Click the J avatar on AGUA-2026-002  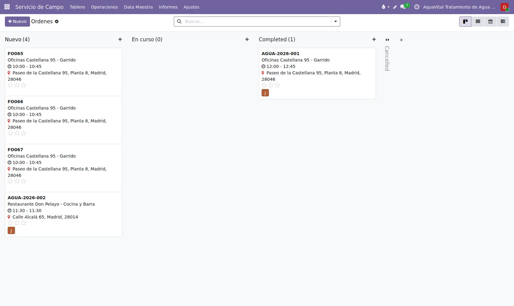point(11,230)
